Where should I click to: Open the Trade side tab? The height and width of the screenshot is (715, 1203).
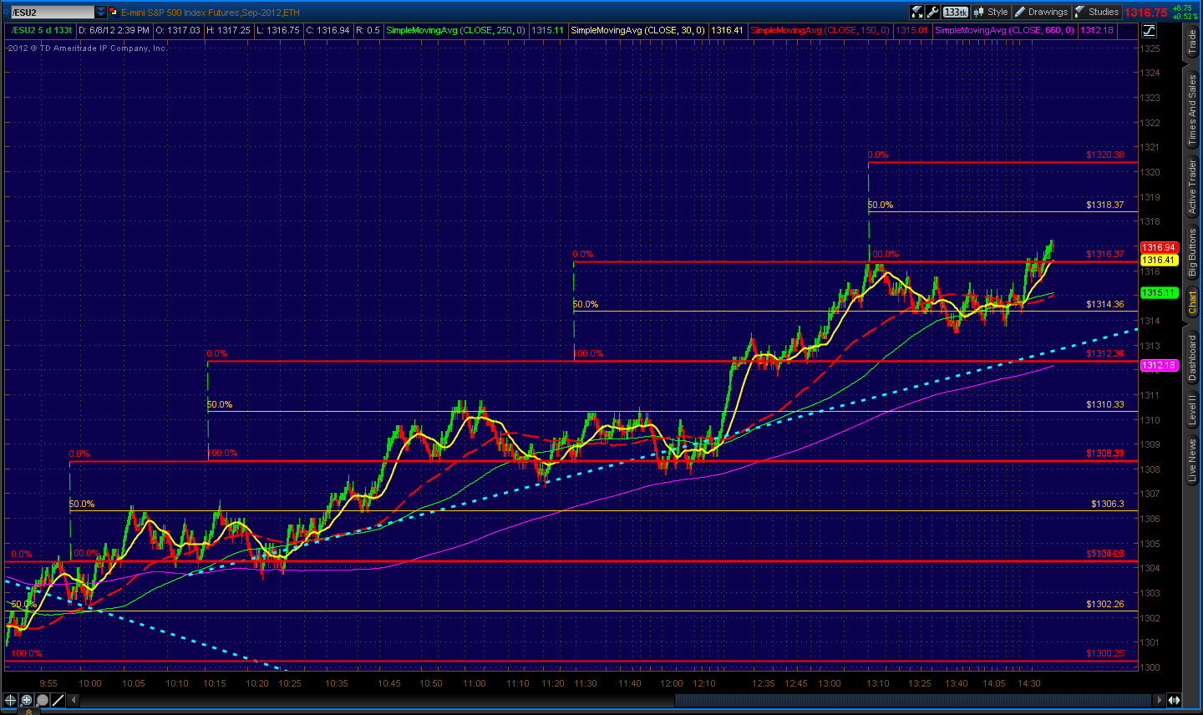tap(1192, 43)
